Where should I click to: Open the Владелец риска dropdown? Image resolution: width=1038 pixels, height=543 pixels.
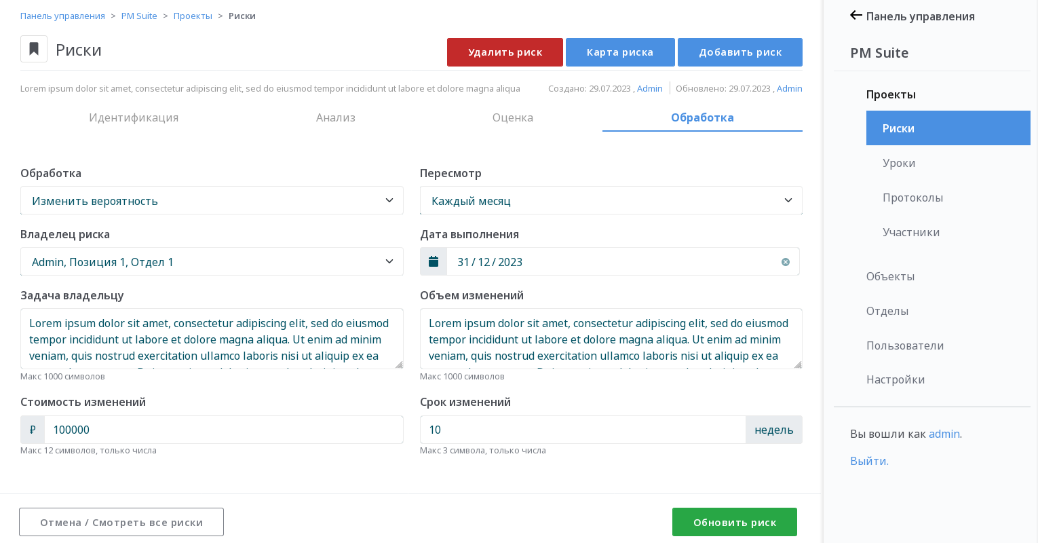coord(212,261)
